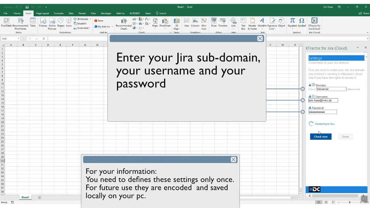
Task: Close the Jira sub-domain instruction popup
Action: pyautogui.click(x=260, y=39)
